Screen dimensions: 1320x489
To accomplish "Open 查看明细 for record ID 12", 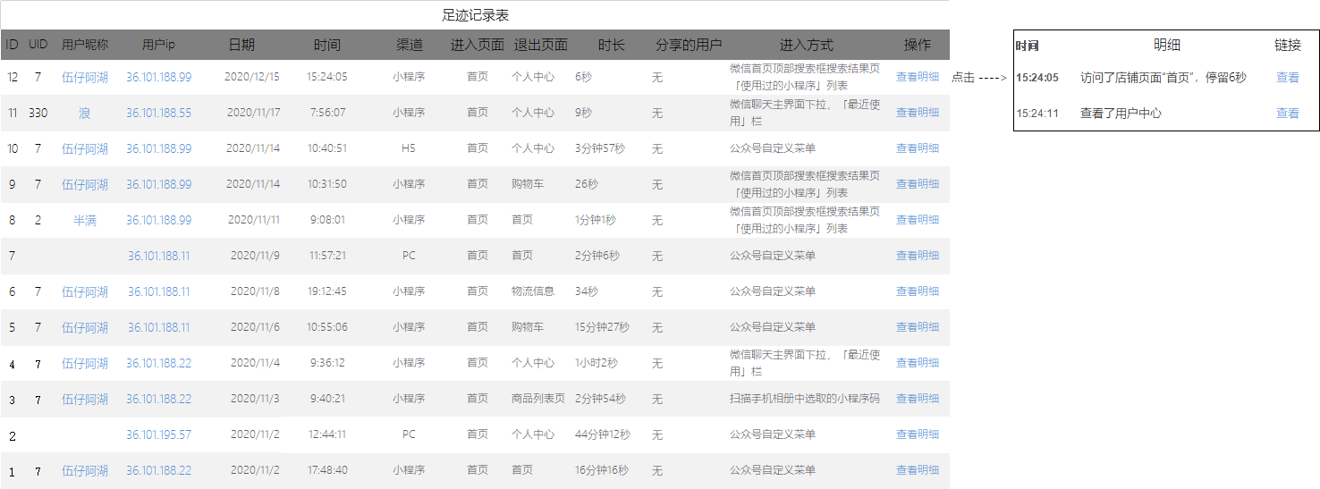I will [x=917, y=77].
